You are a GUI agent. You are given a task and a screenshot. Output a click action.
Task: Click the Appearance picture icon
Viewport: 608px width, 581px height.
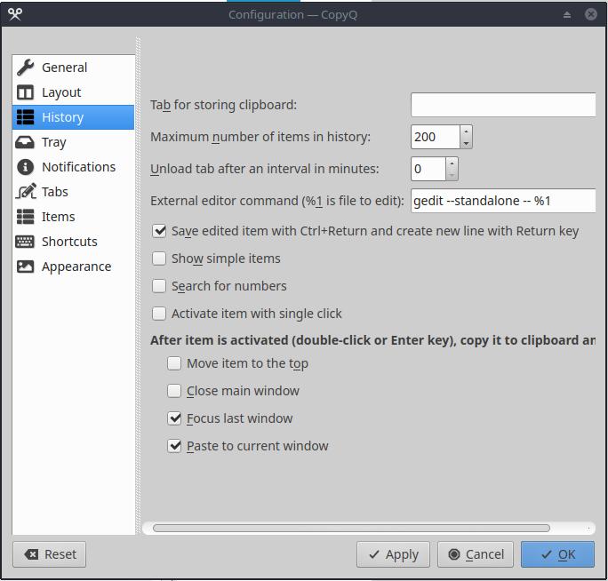click(x=26, y=267)
